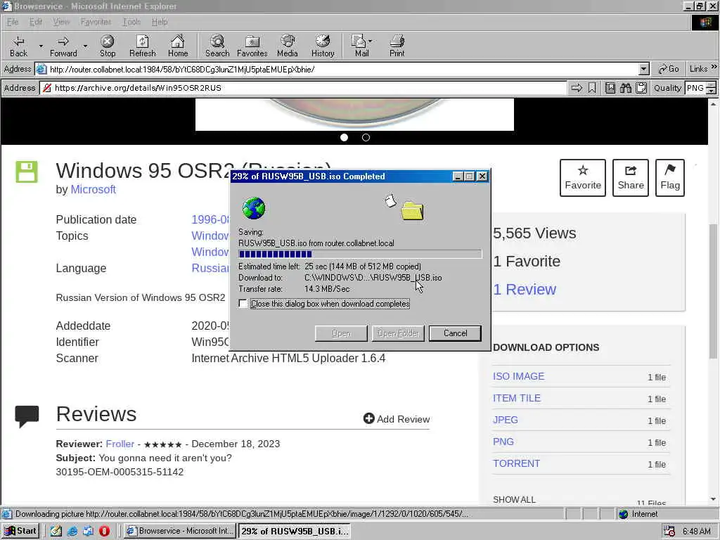Open the Media pane
The width and height of the screenshot is (720, 540).
288,46
